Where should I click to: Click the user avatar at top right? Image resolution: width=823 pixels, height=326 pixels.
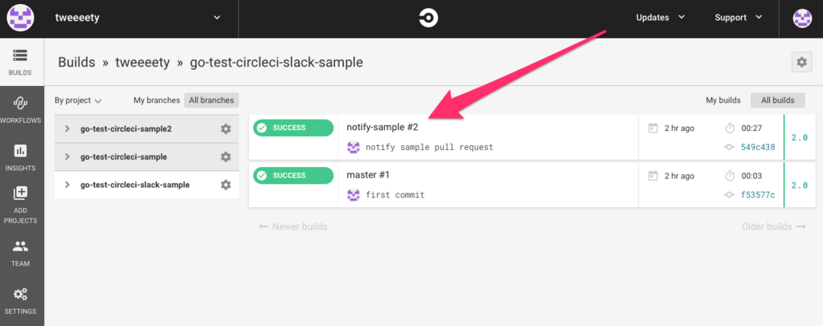(x=802, y=18)
